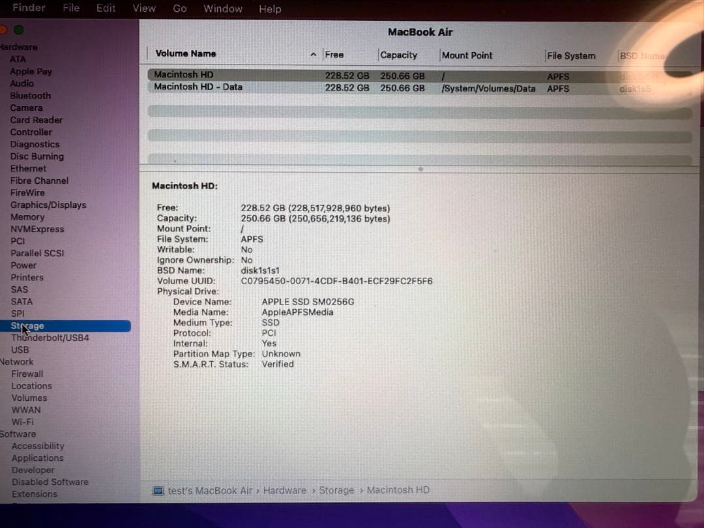
Task: Select Memory in the Hardware sidebar
Action: [x=27, y=216]
